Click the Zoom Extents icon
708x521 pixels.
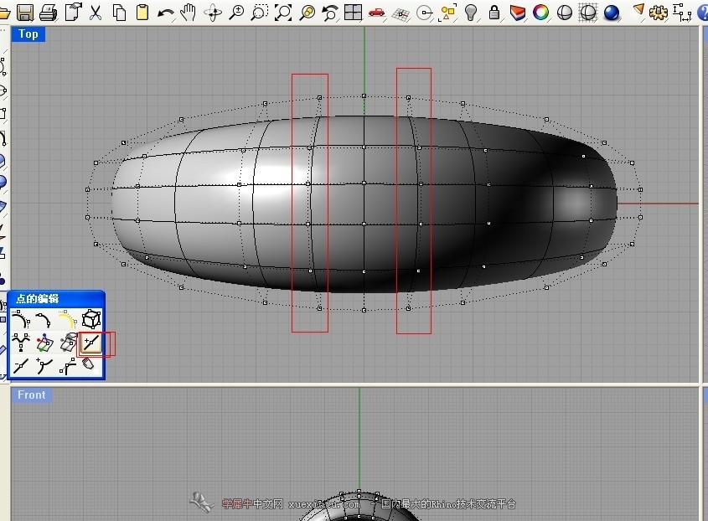(283, 13)
